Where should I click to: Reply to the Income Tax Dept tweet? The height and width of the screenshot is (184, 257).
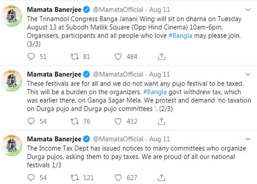(x=31, y=177)
